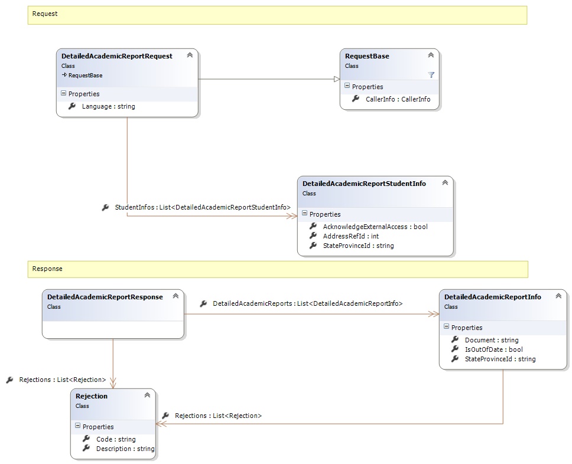This screenshot has height=464, width=572.
Task: Select the Request comment banner
Action: pyautogui.click(x=277, y=15)
